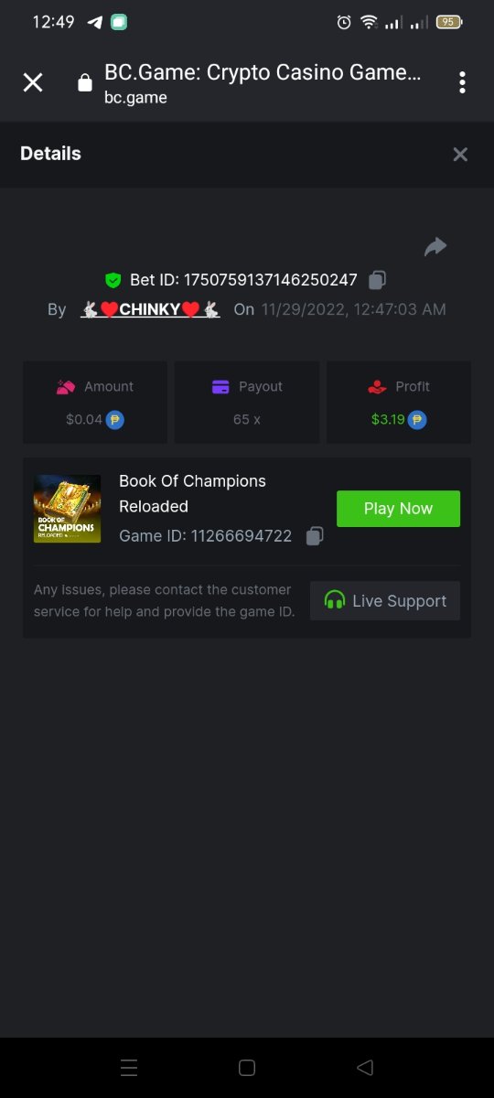The width and height of the screenshot is (494, 1098).
Task: Click the Play Now button
Action: [398, 509]
